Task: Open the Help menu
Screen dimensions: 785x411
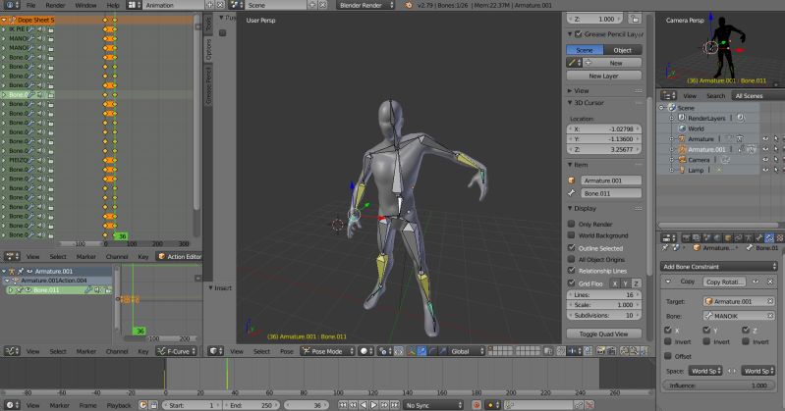Action: pyautogui.click(x=113, y=5)
